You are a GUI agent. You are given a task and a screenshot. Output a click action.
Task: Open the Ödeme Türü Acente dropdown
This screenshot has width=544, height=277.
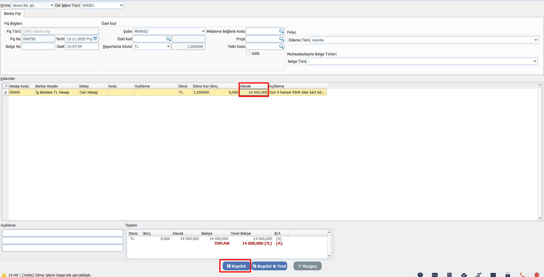[x=536, y=40]
